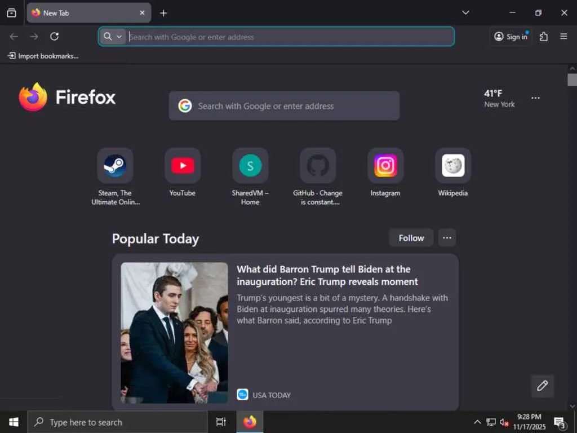Open the muted volume tray icon

[504, 422]
